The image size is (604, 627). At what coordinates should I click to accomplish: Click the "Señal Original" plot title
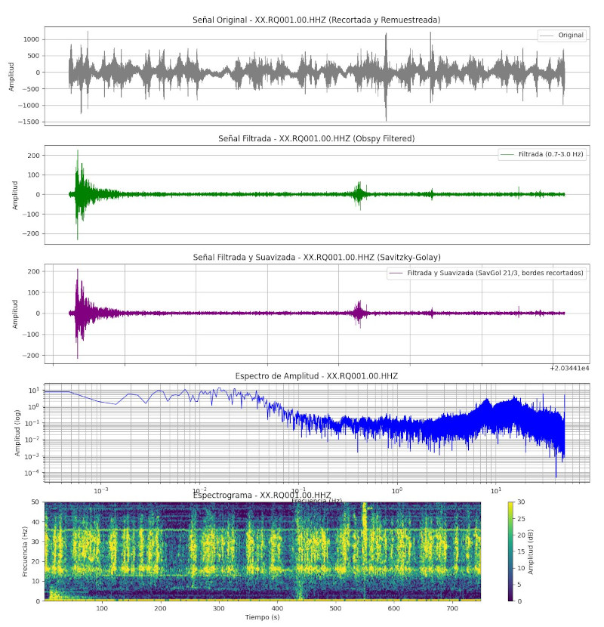[317, 19]
